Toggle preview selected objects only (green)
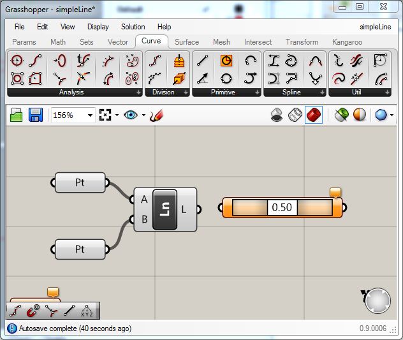The width and height of the screenshot is (403, 340). [x=342, y=115]
